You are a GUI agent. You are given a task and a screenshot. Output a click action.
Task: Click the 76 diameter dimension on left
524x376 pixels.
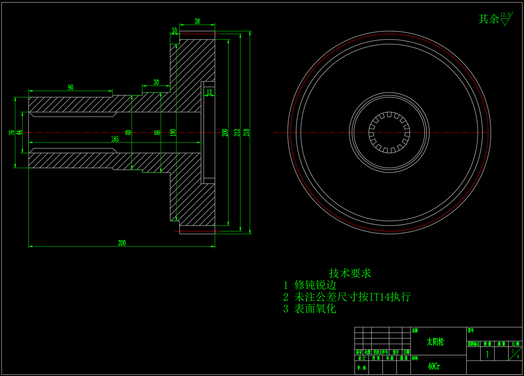pyautogui.click(x=12, y=132)
